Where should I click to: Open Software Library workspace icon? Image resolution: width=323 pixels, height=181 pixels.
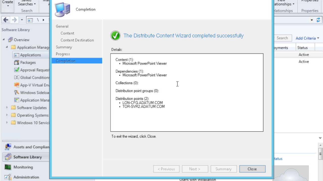(8, 157)
